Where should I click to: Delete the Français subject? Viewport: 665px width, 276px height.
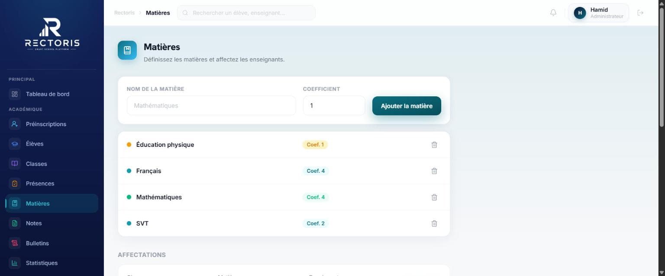click(x=434, y=171)
